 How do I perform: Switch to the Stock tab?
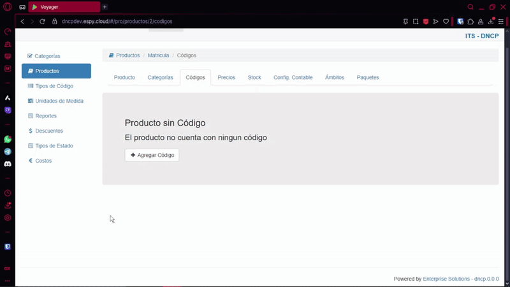click(254, 77)
